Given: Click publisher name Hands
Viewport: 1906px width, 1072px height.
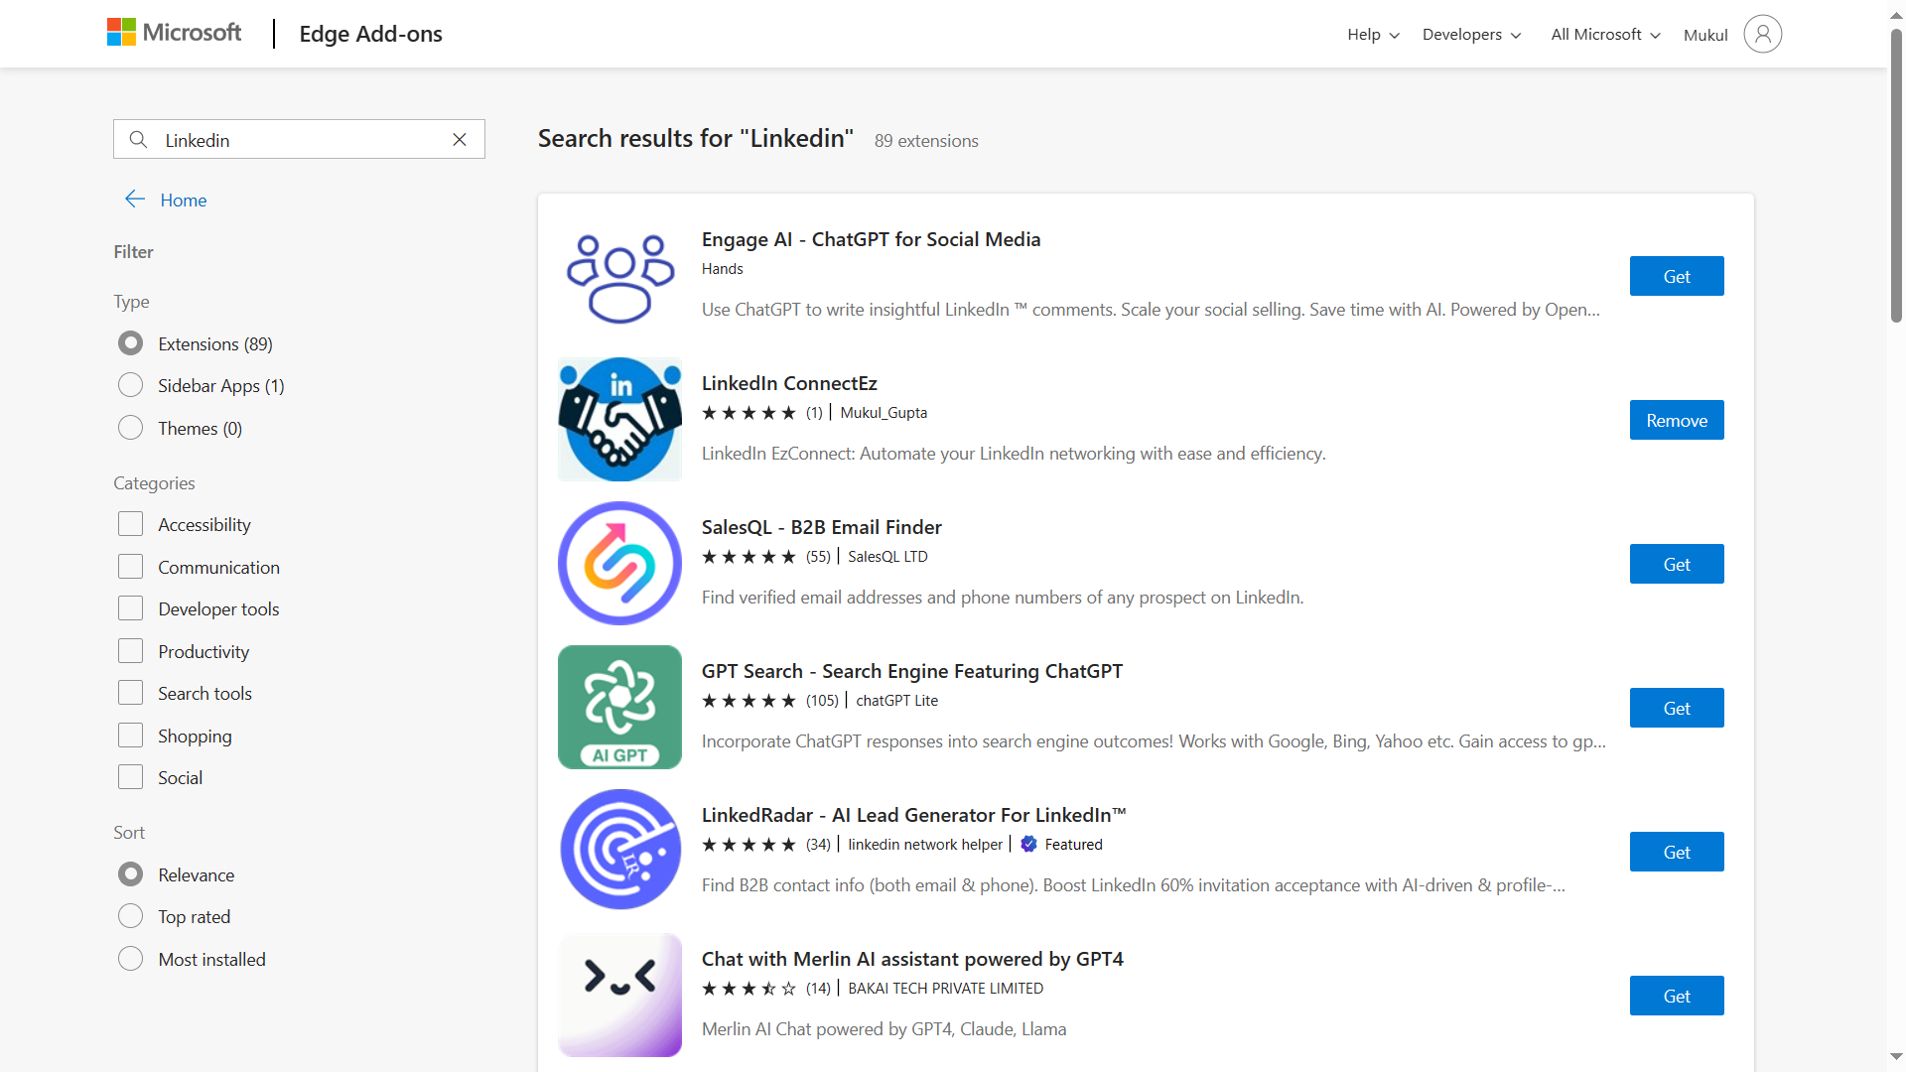Looking at the screenshot, I should [722, 269].
